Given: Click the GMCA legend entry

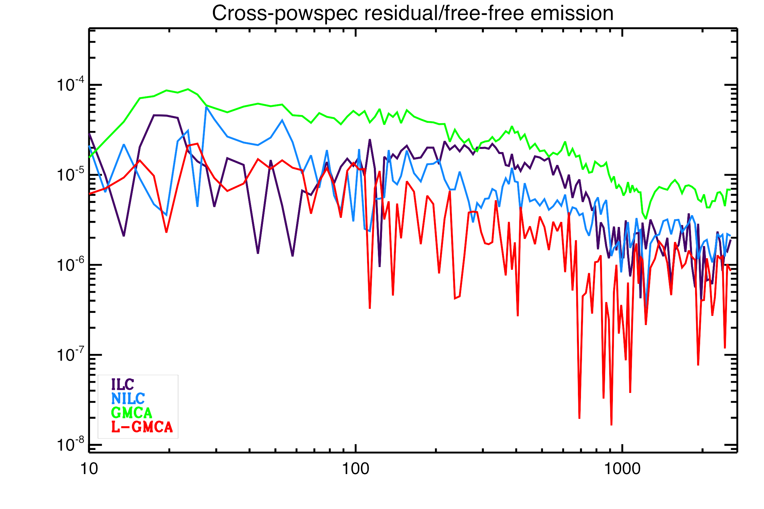Looking at the screenshot, I should [131, 413].
